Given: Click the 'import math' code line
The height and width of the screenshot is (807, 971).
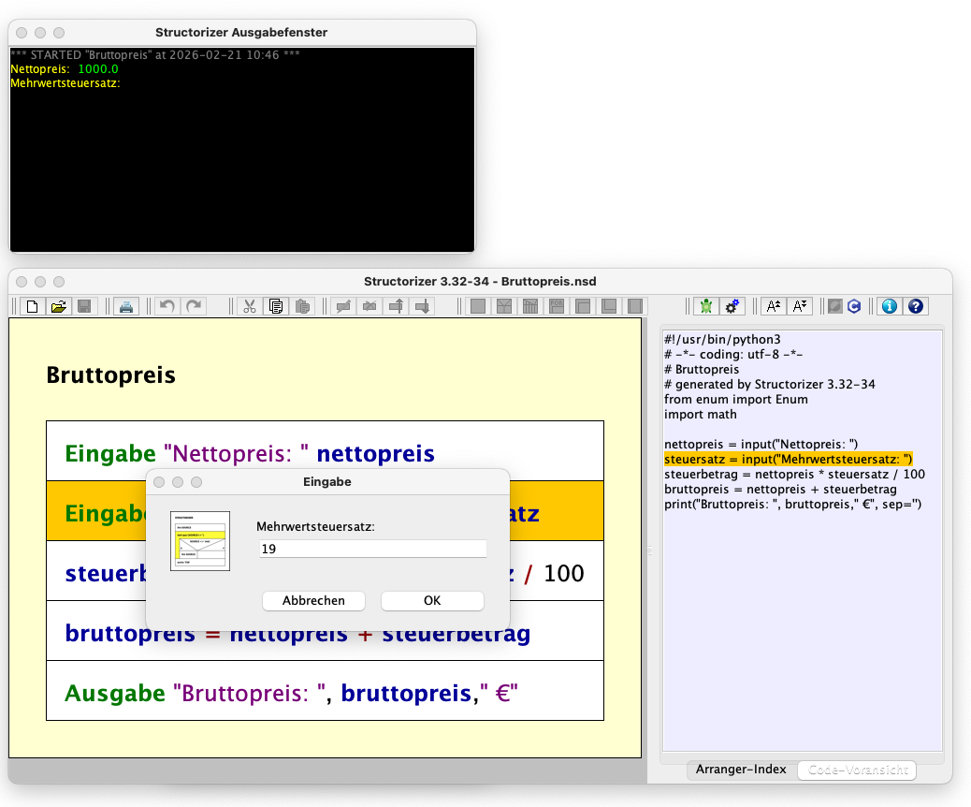Looking at the screenshot, I should 701,414.
